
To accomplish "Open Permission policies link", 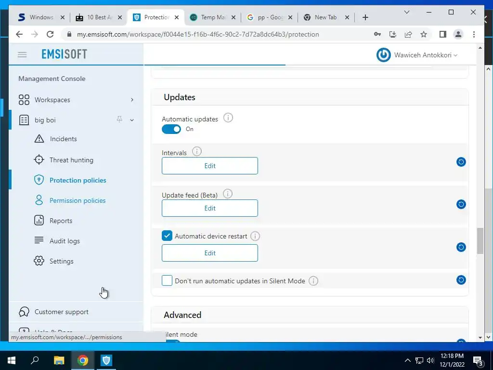I will click(x=78, y=200).
